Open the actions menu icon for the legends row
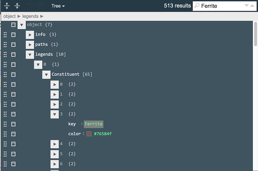This screenshot has width=258, height=171. click(x=13, y=54)
